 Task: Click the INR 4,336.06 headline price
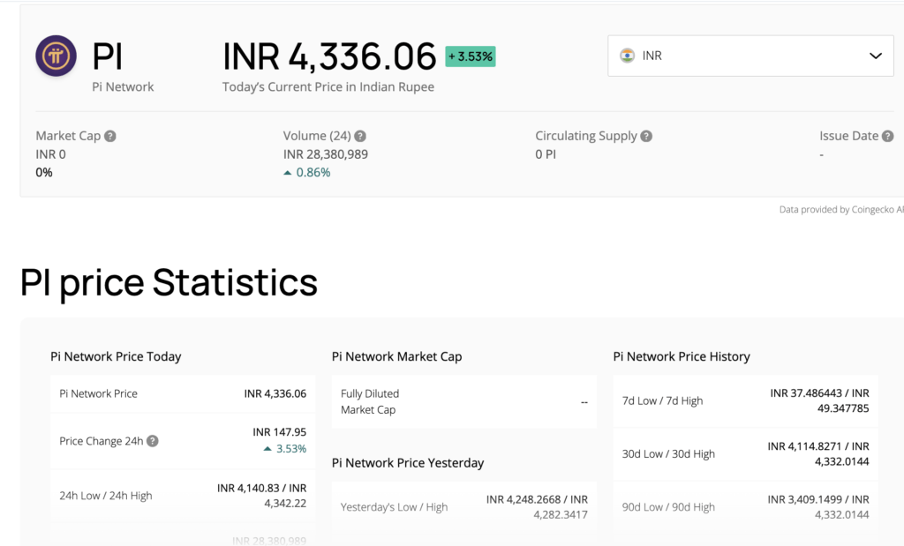click(x=329, y=56)
